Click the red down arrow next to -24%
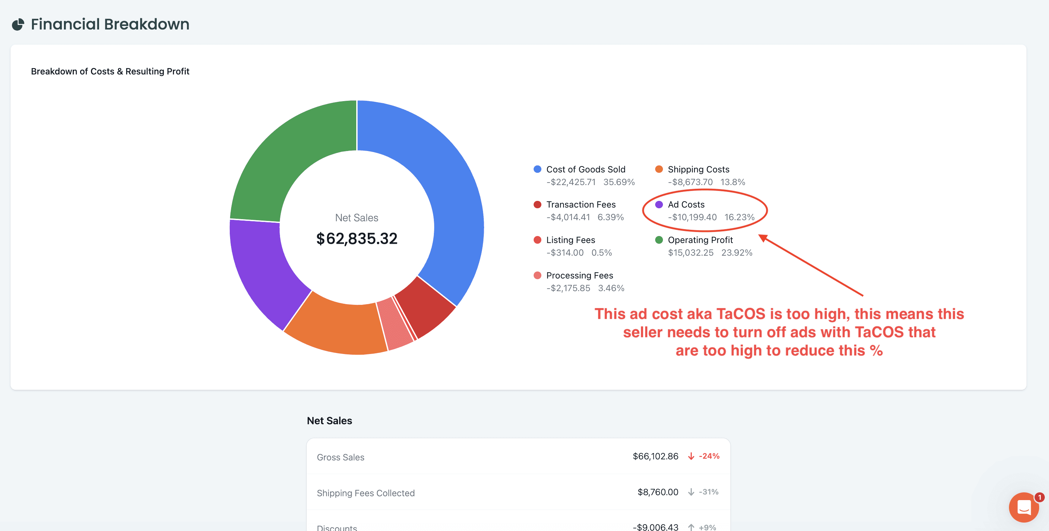 tap(691, 456)
